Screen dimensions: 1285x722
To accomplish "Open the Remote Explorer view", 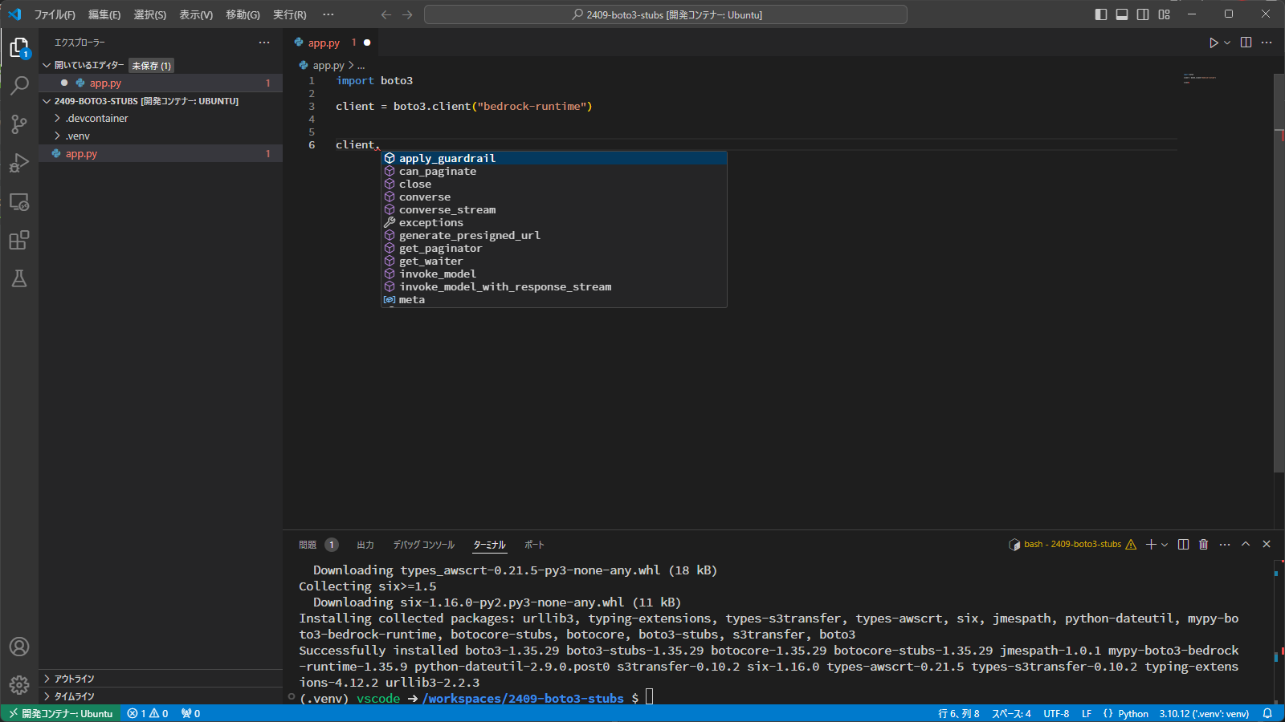I will (x=19, y=201).
